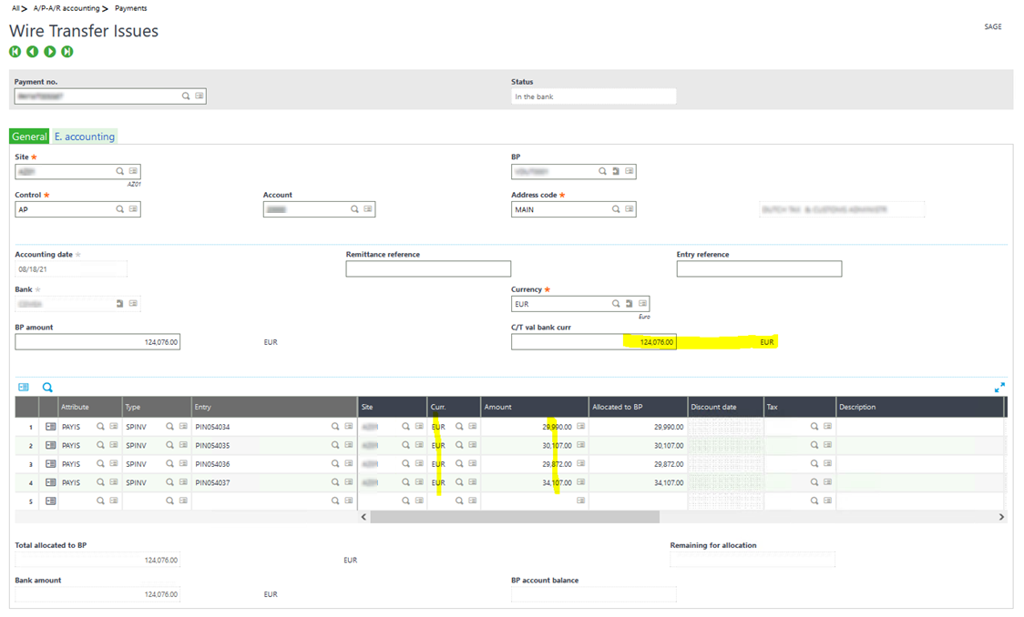Click the A/P-A/R accounting breadcrumb link
The image size is (1024, 617).
pyautogui.click(x=63, y=7)
